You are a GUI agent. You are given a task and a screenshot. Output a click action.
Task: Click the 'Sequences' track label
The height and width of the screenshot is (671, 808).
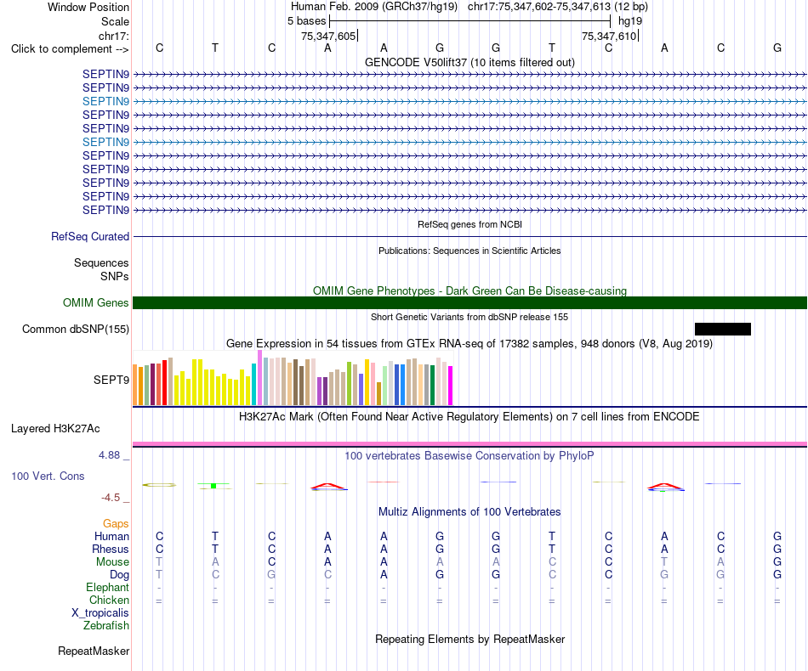(x=101, y=263)
